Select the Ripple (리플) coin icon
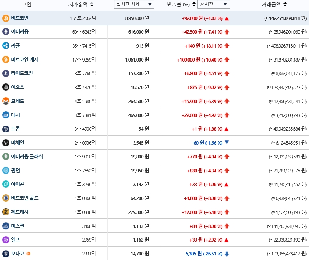This screenshot has width=309, height=260. pos(5,46)
